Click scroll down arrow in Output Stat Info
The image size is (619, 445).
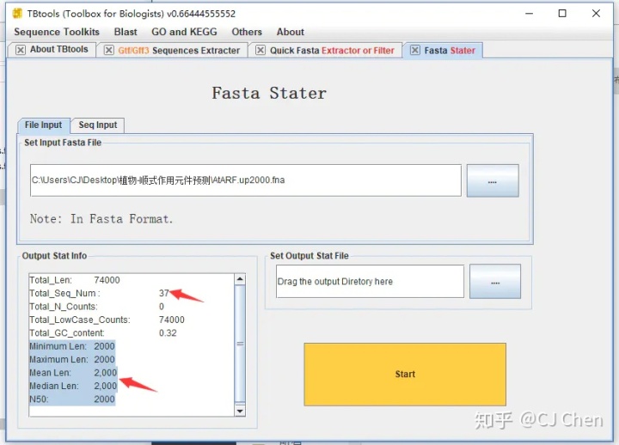tap(240, 411)
